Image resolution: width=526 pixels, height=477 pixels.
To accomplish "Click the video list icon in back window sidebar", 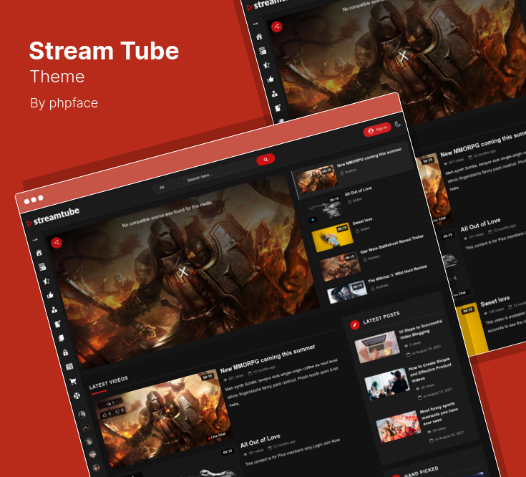I will (263, 51).
